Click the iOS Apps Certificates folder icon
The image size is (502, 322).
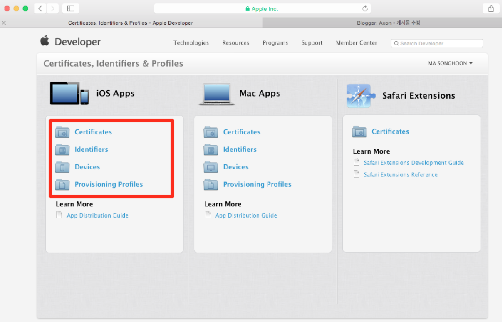click(x=62, y=132)
